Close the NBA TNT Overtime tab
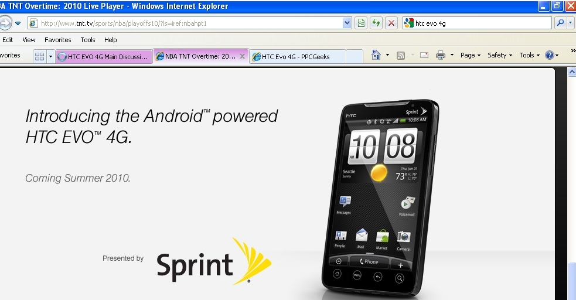Screen dimensions: 576x300 pos(242,57)
